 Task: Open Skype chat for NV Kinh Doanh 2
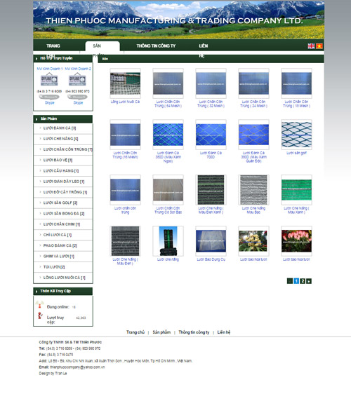tap(78, 103)
